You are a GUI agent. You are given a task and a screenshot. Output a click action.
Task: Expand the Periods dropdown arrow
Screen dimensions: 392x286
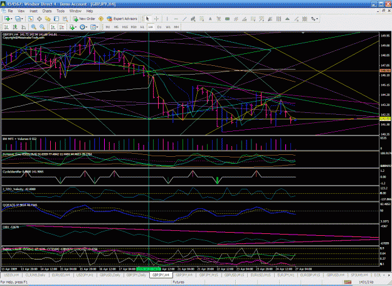[87, 27]
